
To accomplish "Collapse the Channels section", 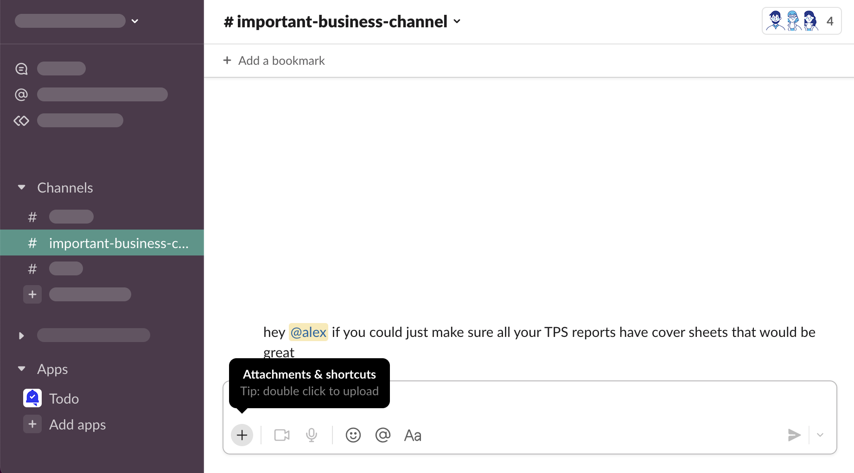I will [21, 187].
